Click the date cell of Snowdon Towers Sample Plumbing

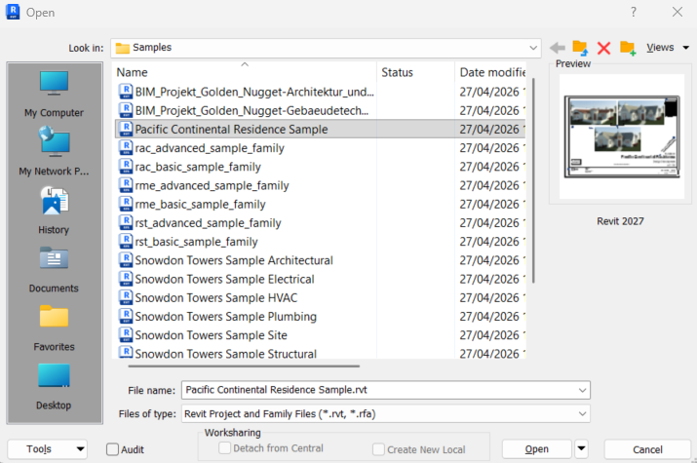[x=490, y=317]
